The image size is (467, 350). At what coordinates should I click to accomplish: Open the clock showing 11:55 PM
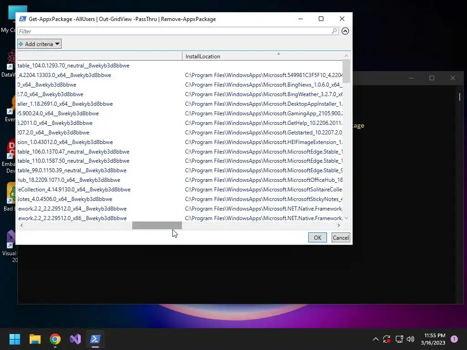pyautogui.click(x=433, y=339)
